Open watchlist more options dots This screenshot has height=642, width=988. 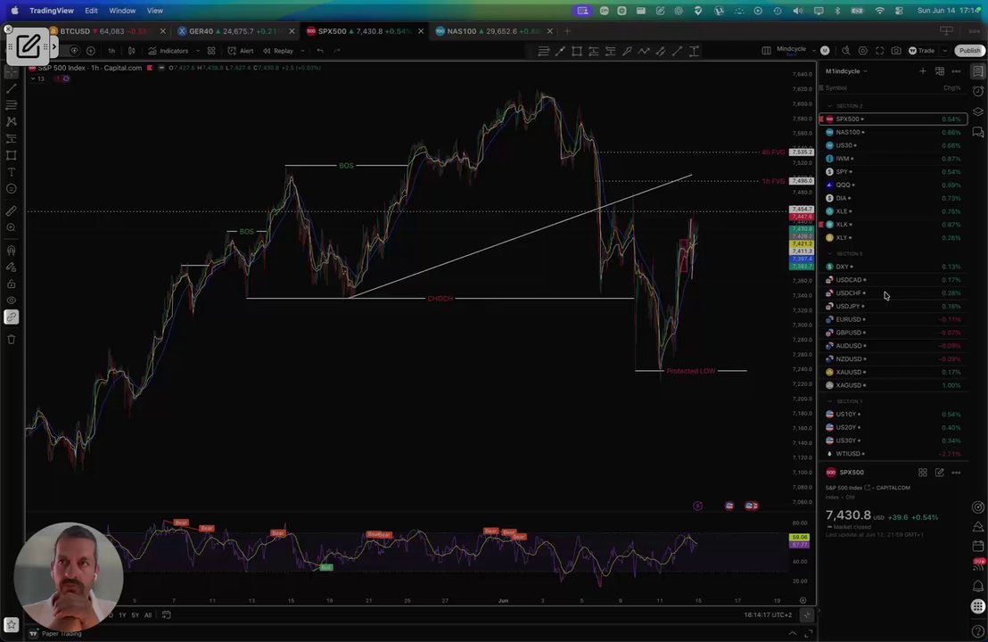coord(957,71)
